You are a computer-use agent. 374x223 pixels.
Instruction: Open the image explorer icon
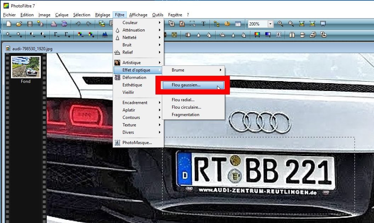point(217,24)
